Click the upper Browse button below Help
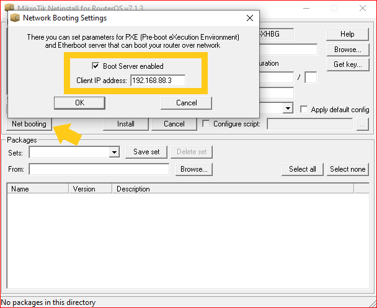Viewport: 377px width, 308px height. [x=348, y=50]
